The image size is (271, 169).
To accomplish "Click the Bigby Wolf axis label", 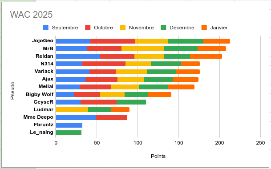I will tap(40, 94).
